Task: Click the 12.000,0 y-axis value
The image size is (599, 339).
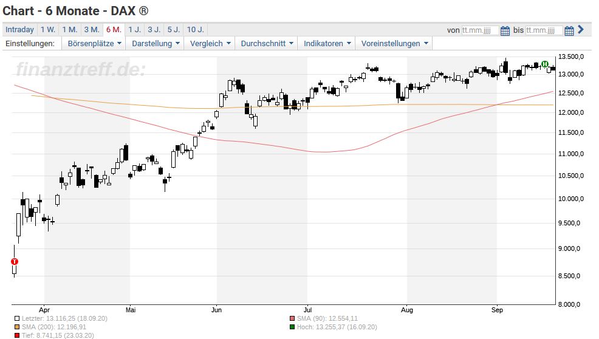Action: (571, 112)
